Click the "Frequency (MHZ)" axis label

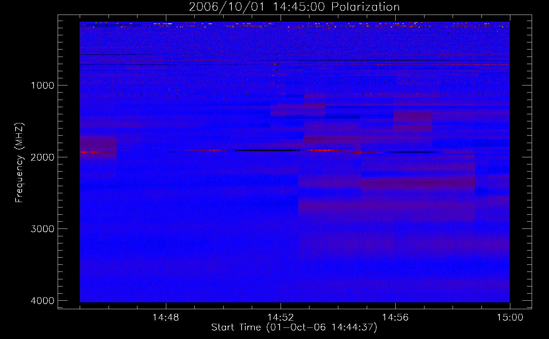tap(19, 163)
